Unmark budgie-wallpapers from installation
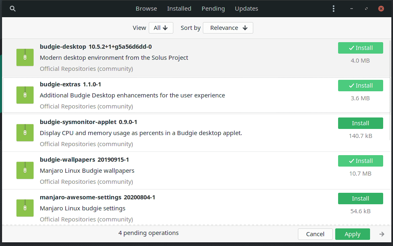393x246 pixels. (360, 161)
